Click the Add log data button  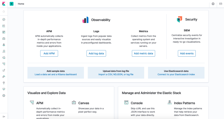pos(96,53)
